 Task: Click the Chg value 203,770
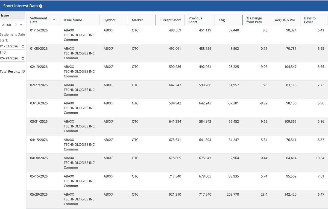coord(233,195)
